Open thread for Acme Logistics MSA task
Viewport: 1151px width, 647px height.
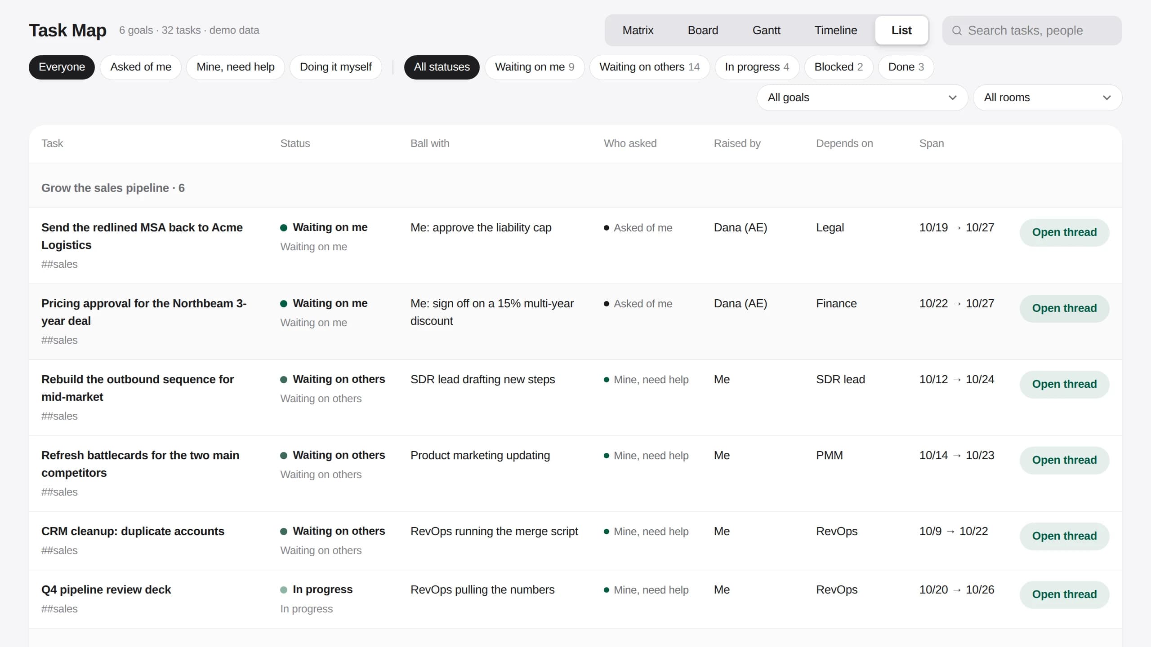tap(1064, 232)
